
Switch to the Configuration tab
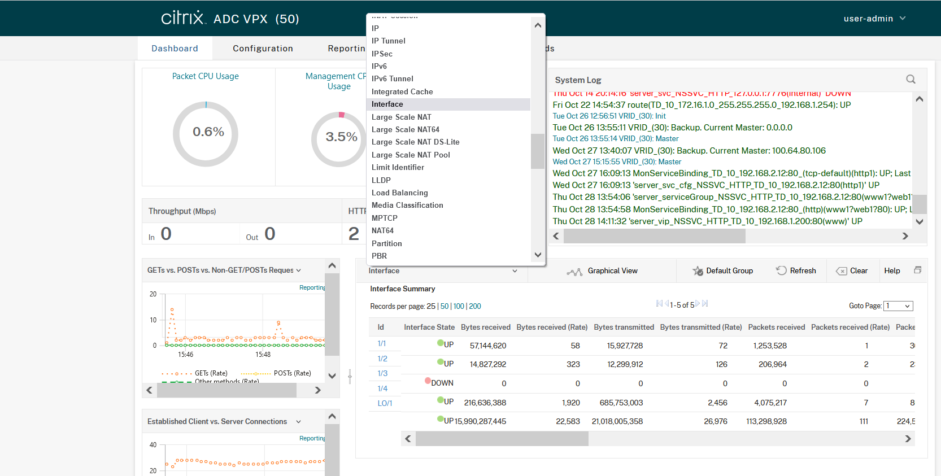tap(263, 49)
